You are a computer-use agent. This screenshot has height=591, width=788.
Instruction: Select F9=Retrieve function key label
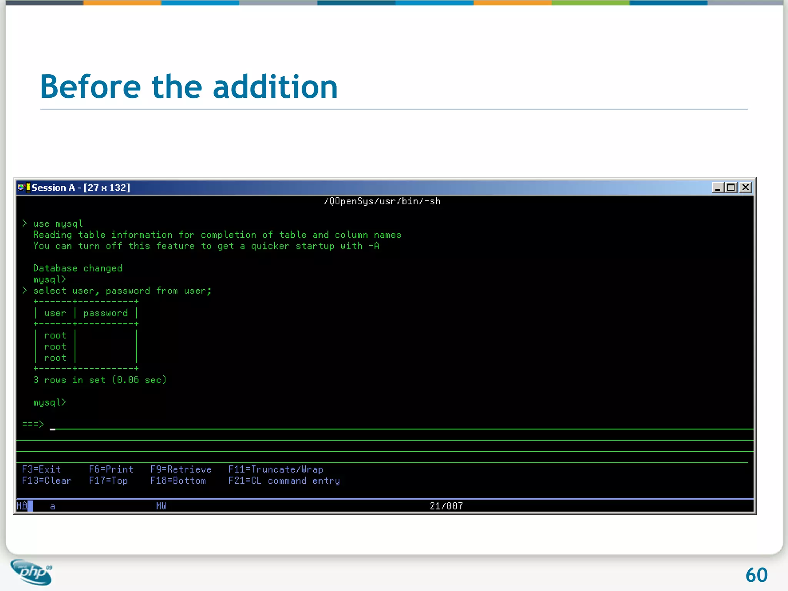tap(181, 469)
